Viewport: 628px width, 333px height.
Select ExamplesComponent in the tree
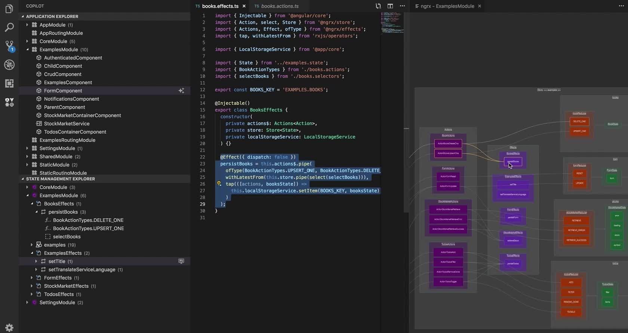pos(68,82)
